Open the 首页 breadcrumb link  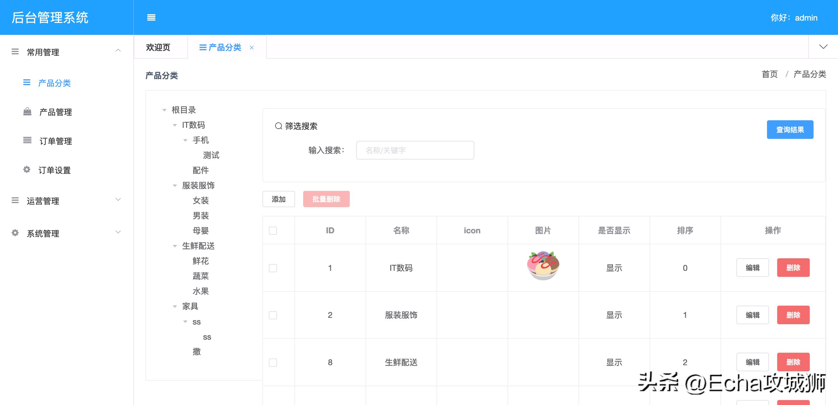[x=770, y=74]
